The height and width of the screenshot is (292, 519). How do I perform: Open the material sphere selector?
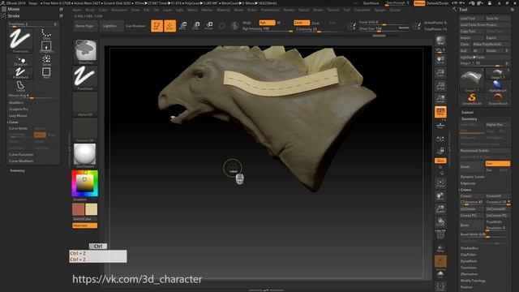[85, 155]
